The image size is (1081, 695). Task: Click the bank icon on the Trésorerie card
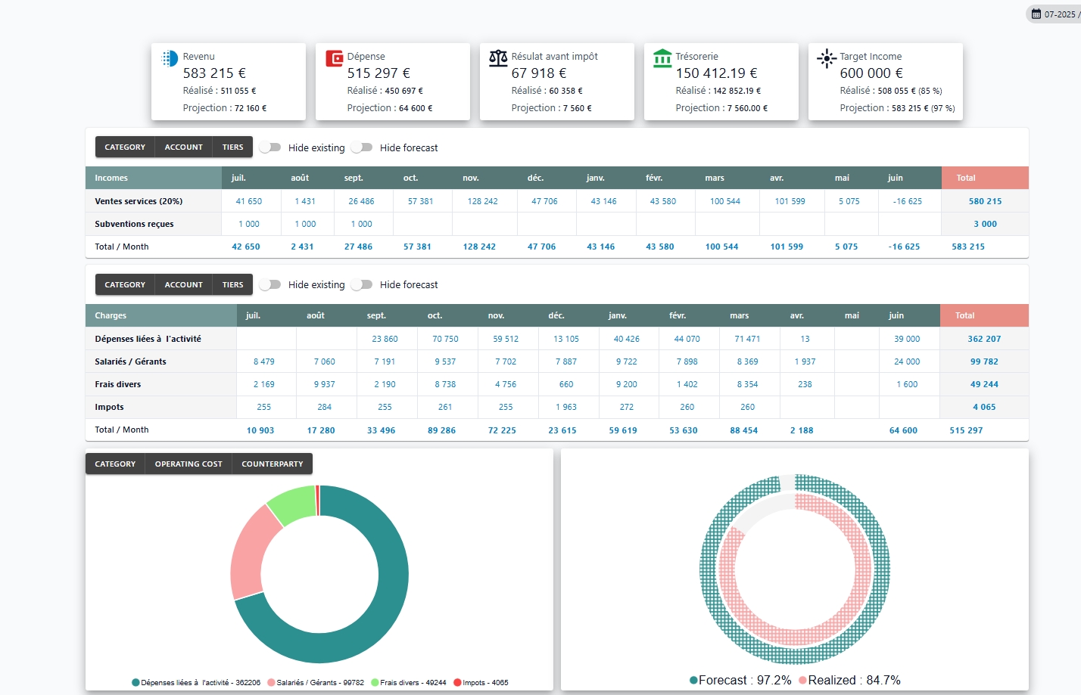click(x=662, y=57)
